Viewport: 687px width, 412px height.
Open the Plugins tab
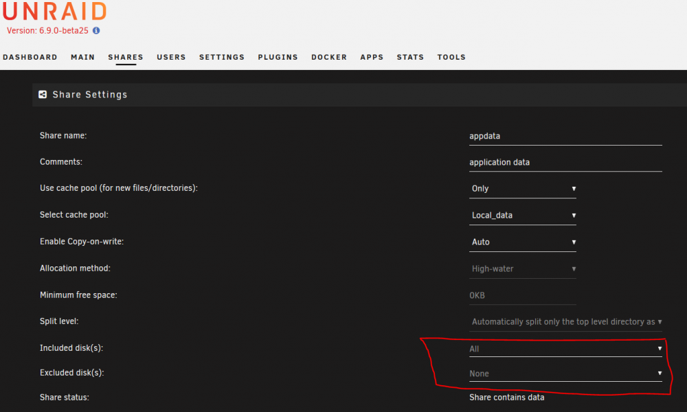click(x=278, y=58)
